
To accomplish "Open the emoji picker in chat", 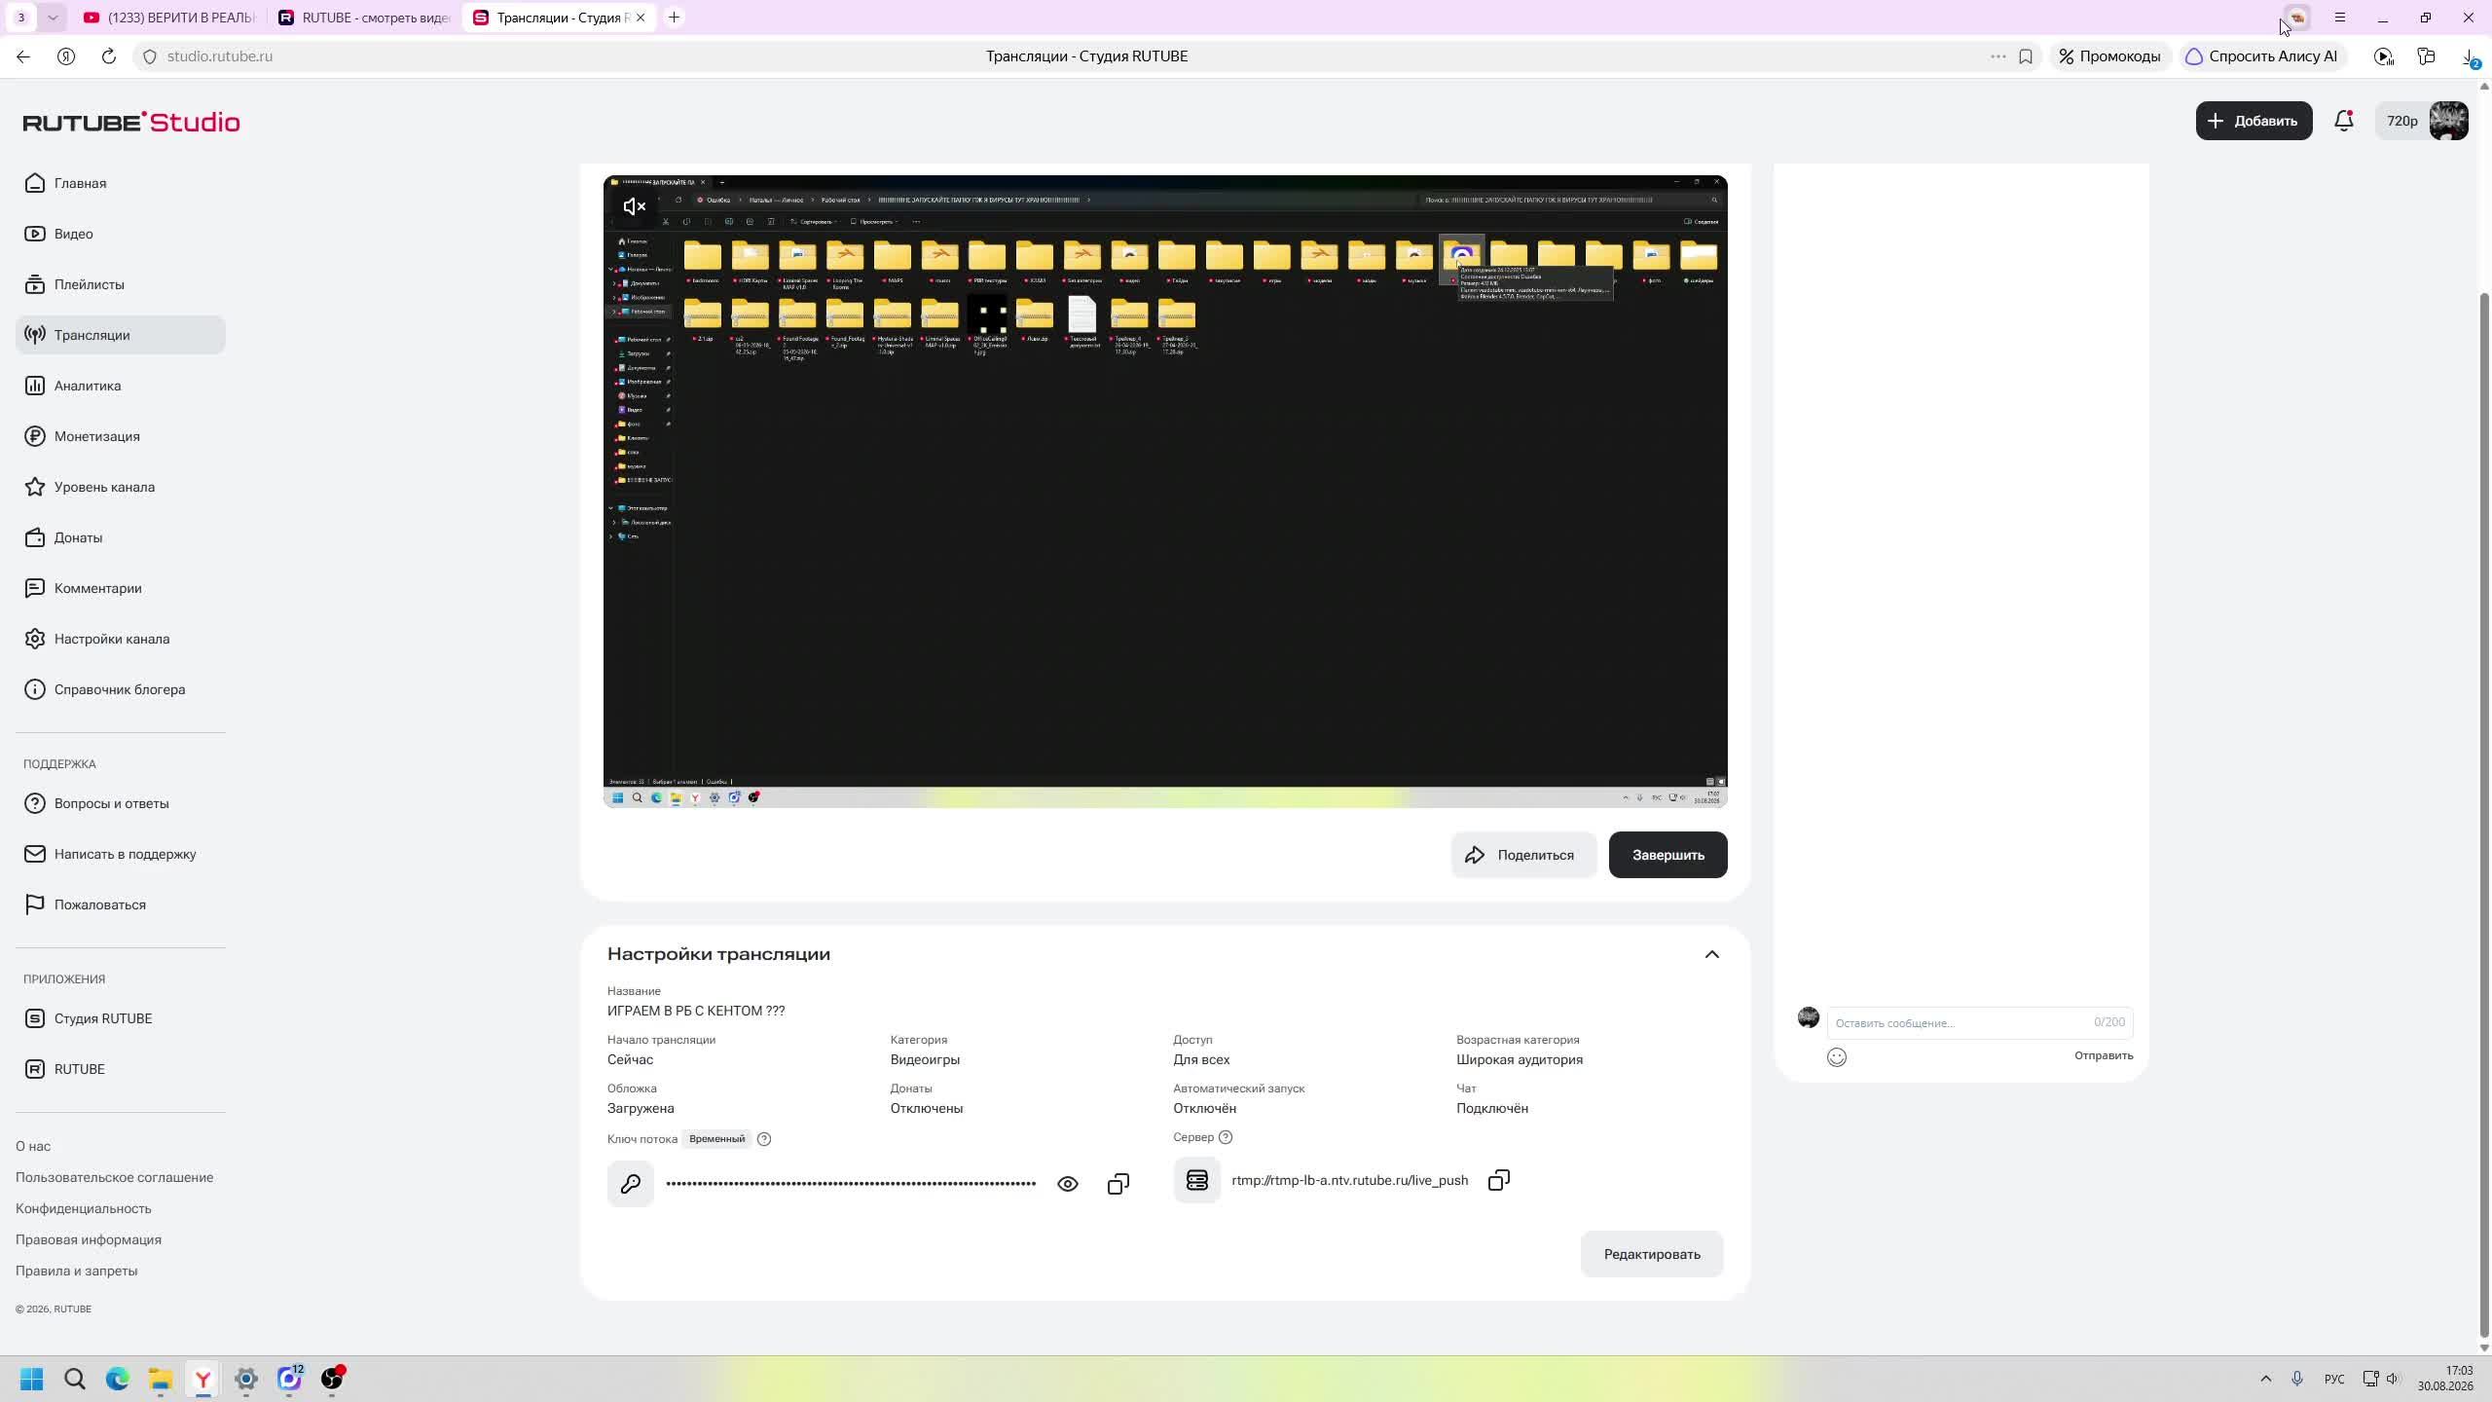I will click(1837, 1057).
